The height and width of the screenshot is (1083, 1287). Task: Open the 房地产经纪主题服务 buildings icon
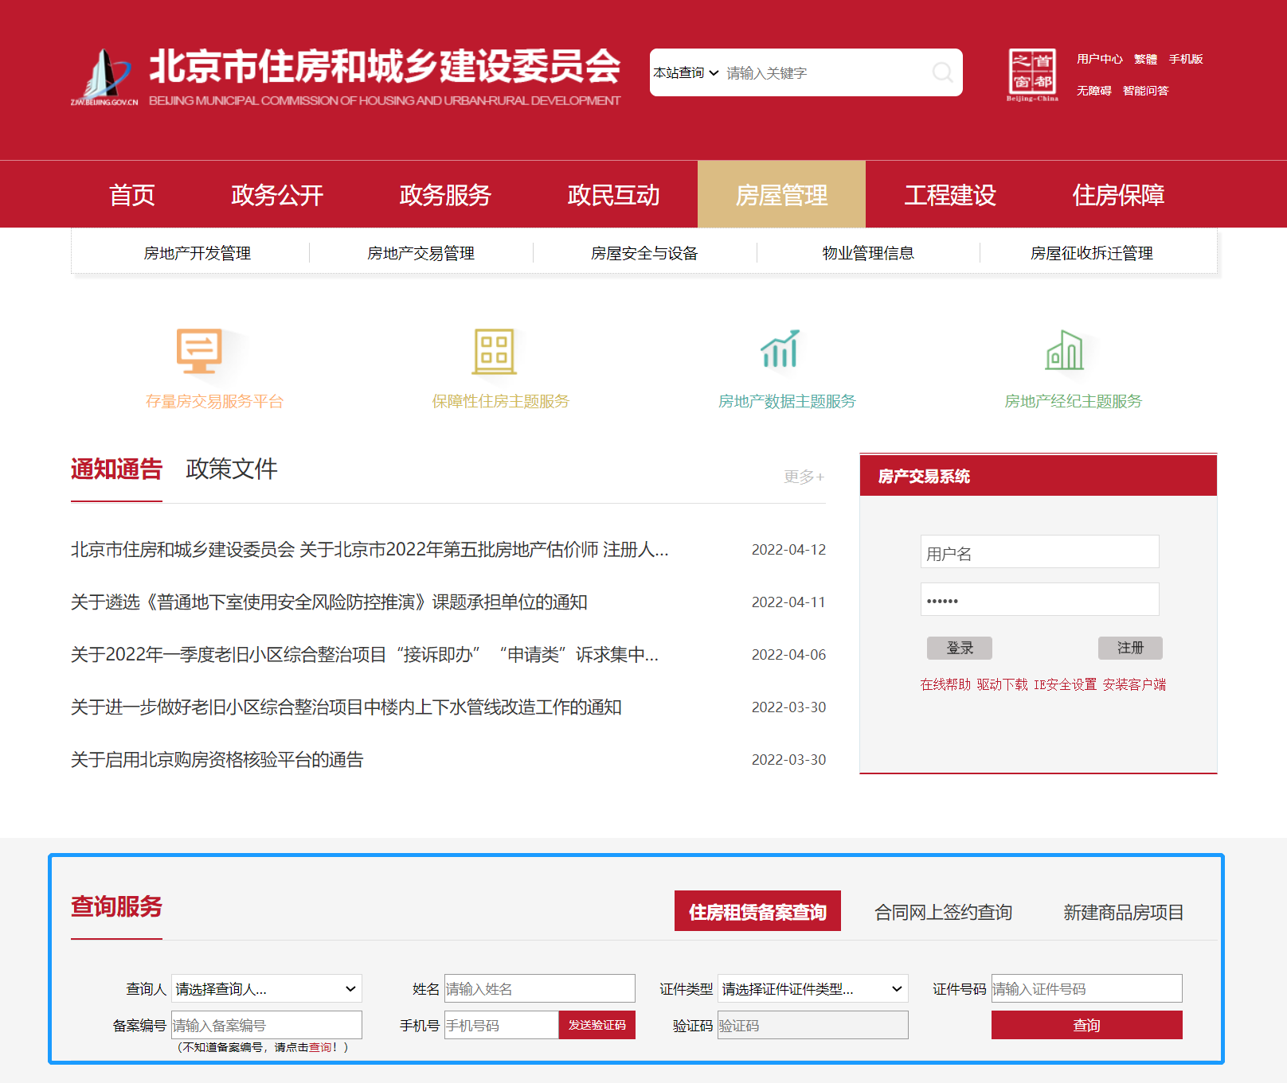1065,350
